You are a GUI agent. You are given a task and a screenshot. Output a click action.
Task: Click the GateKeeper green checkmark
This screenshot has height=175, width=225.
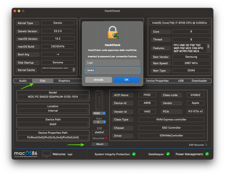click(168, 154)
